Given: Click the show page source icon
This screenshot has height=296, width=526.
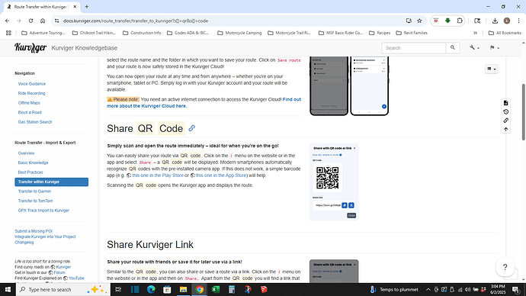Looking at the screenshot, I should 506,103.
